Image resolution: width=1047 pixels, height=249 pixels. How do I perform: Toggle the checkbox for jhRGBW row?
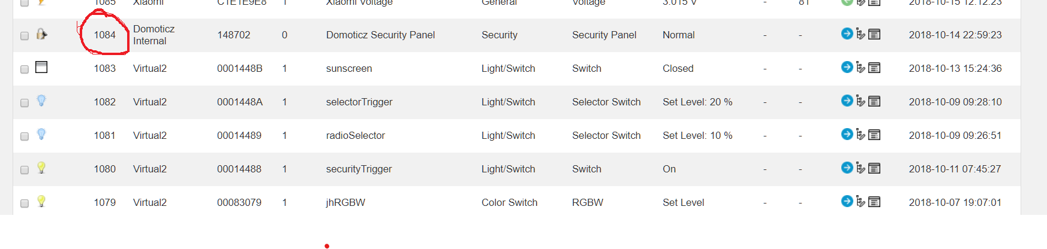[x=25, y=204]
